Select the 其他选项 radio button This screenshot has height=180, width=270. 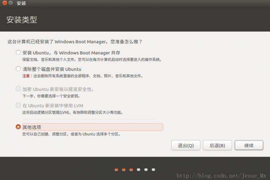tap(18, 127)
